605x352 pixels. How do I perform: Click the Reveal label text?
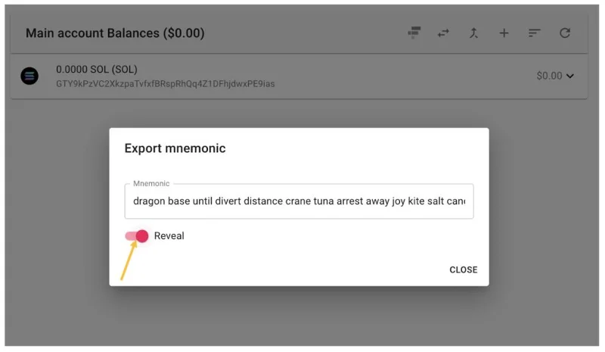[x=169, y=235]
